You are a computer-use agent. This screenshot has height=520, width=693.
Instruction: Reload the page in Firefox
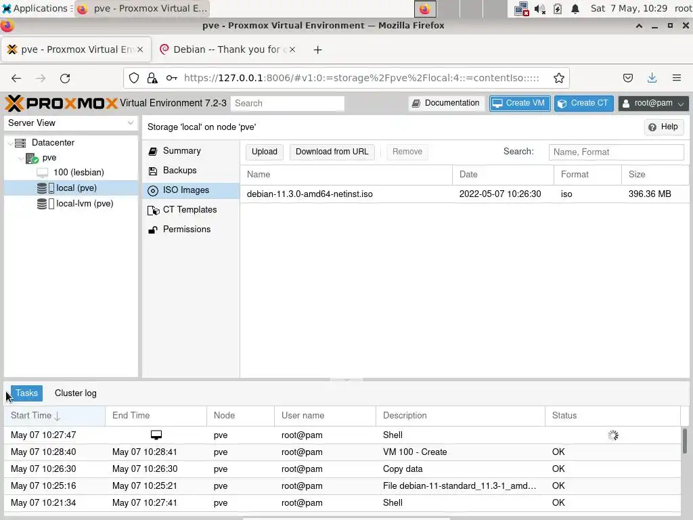65,79
